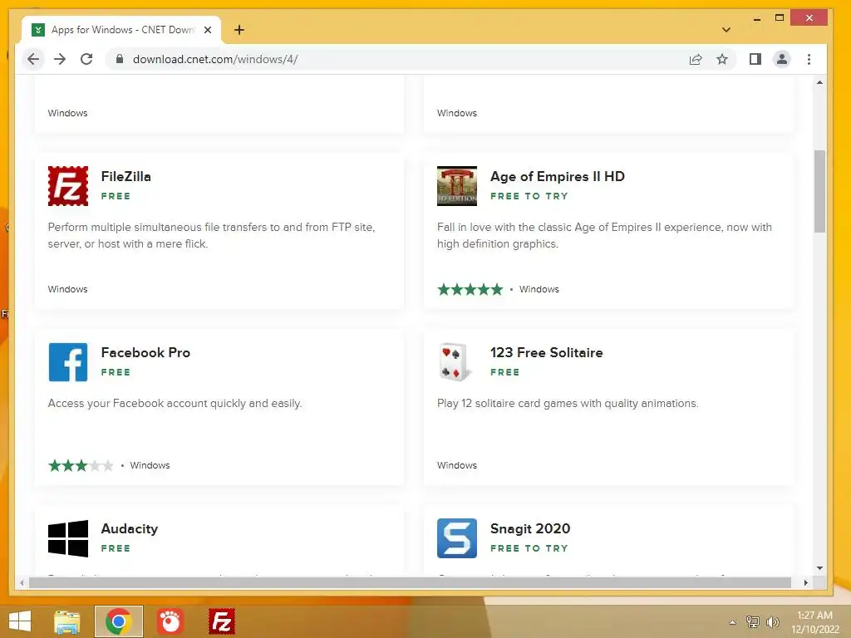Click the Chrome taskbar icon

click(x=119, y=621)
